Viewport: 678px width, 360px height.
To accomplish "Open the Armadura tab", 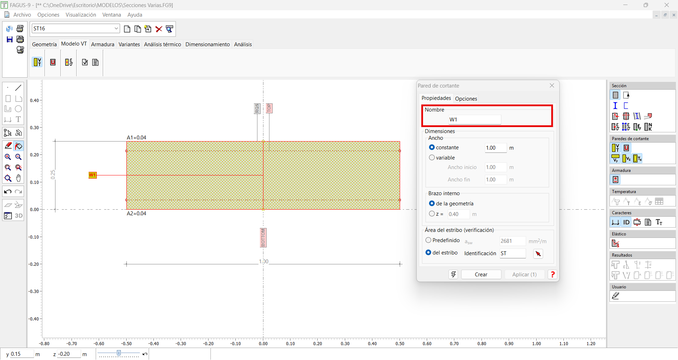I will (102, 44).
